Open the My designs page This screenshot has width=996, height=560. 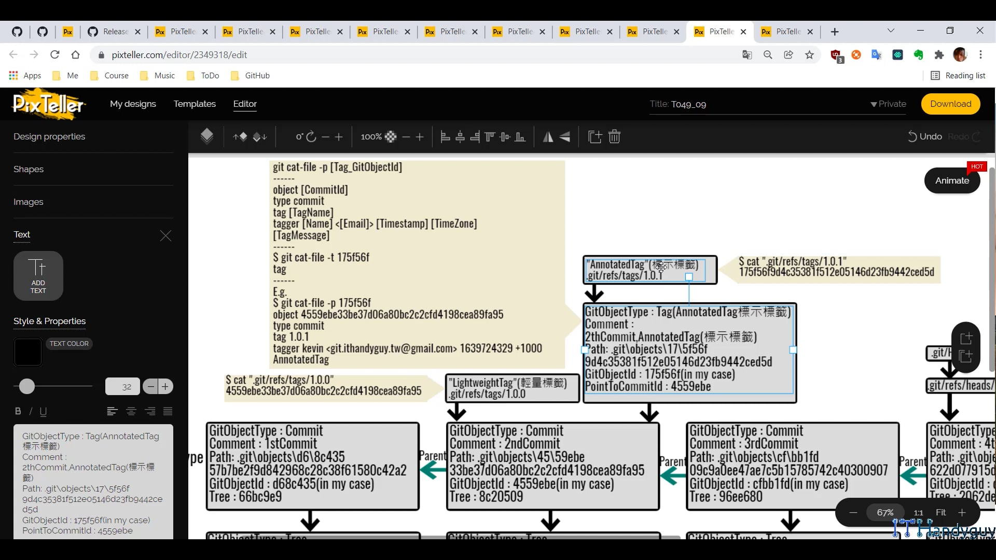(x=133, y=104)
